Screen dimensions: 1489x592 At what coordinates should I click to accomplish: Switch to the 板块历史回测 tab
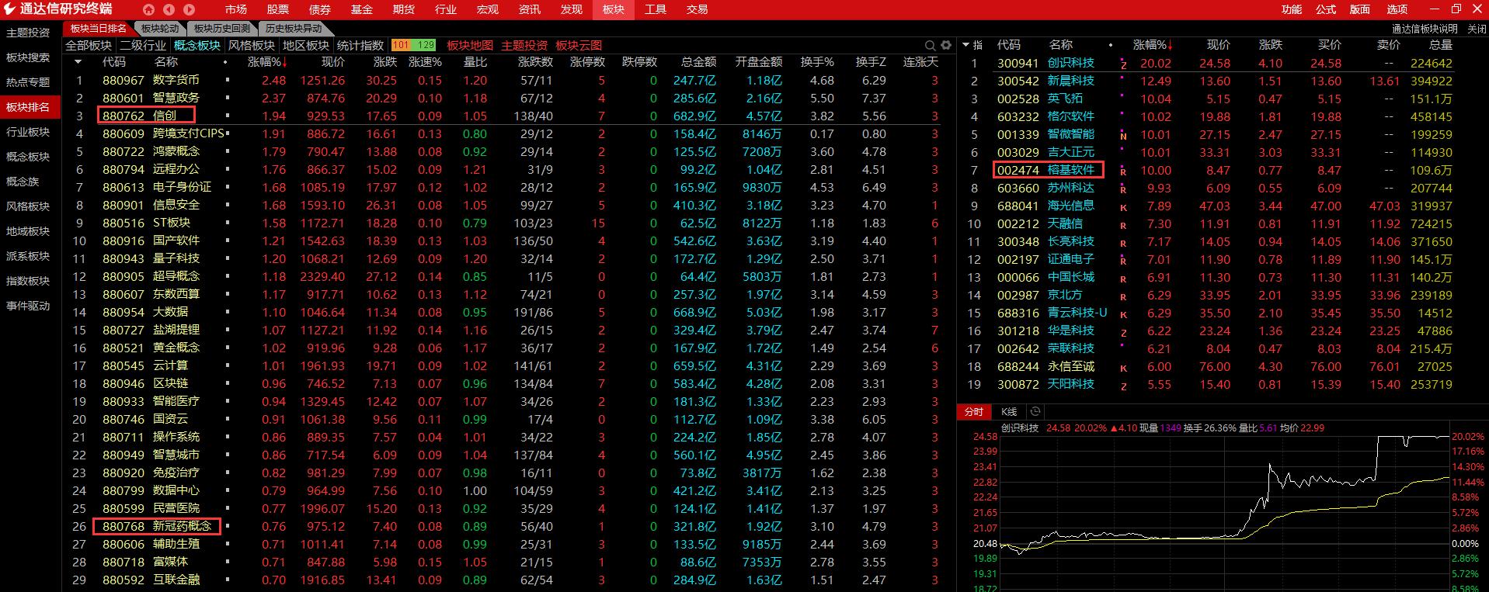coord(222,29)
